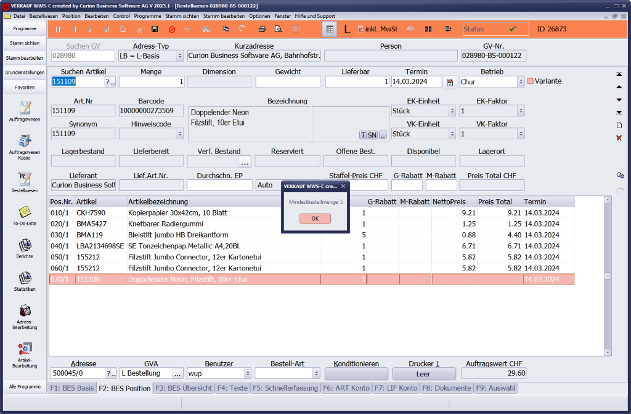Image resolution: width=631 pixels, height=414 pixels.
Task: Open Statistiken from the sidebar
Action: tap(25, 278)
